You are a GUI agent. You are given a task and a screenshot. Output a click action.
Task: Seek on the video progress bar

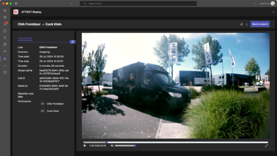click(x=176, y=142)
